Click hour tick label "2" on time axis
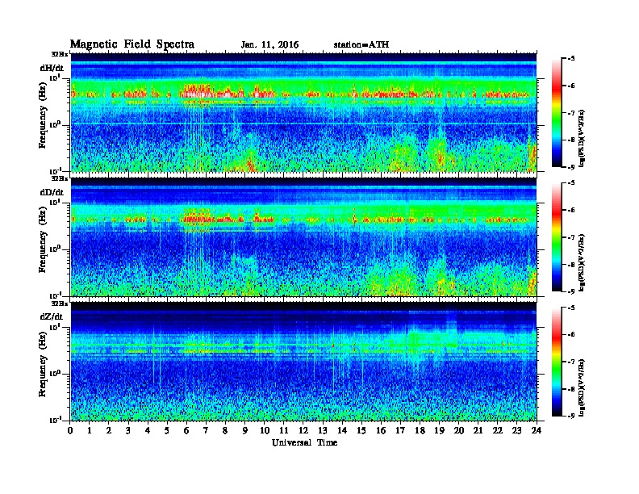Screen dimensions: 639x494 coord(109,431)
